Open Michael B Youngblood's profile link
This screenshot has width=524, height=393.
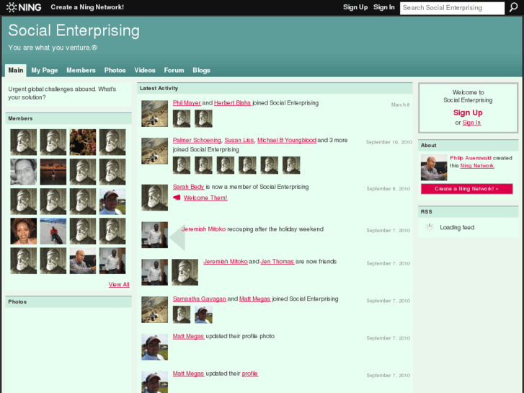[x=287, y=140]
